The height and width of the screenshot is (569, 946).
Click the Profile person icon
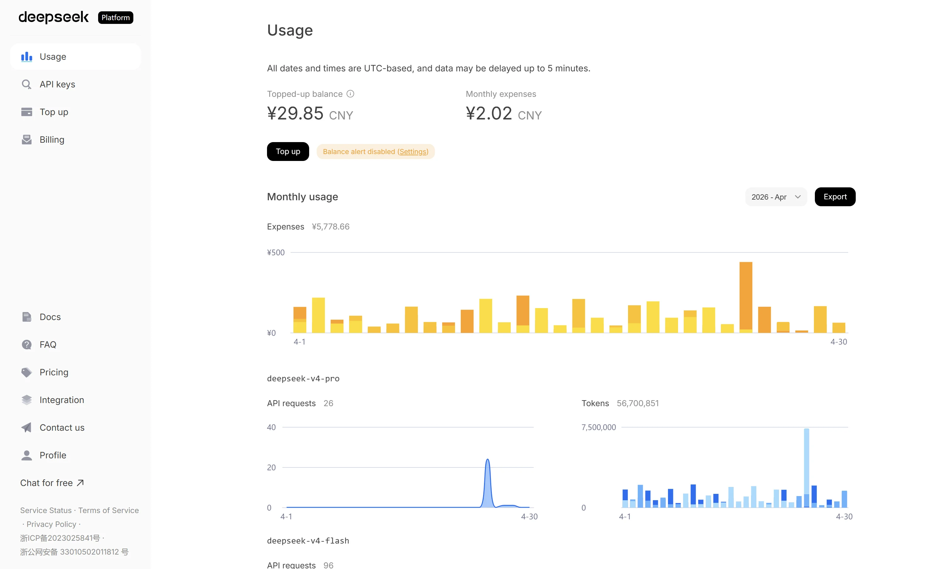[26, 455]
